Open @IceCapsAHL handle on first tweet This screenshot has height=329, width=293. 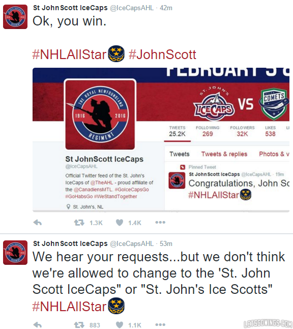pos(132,8)
